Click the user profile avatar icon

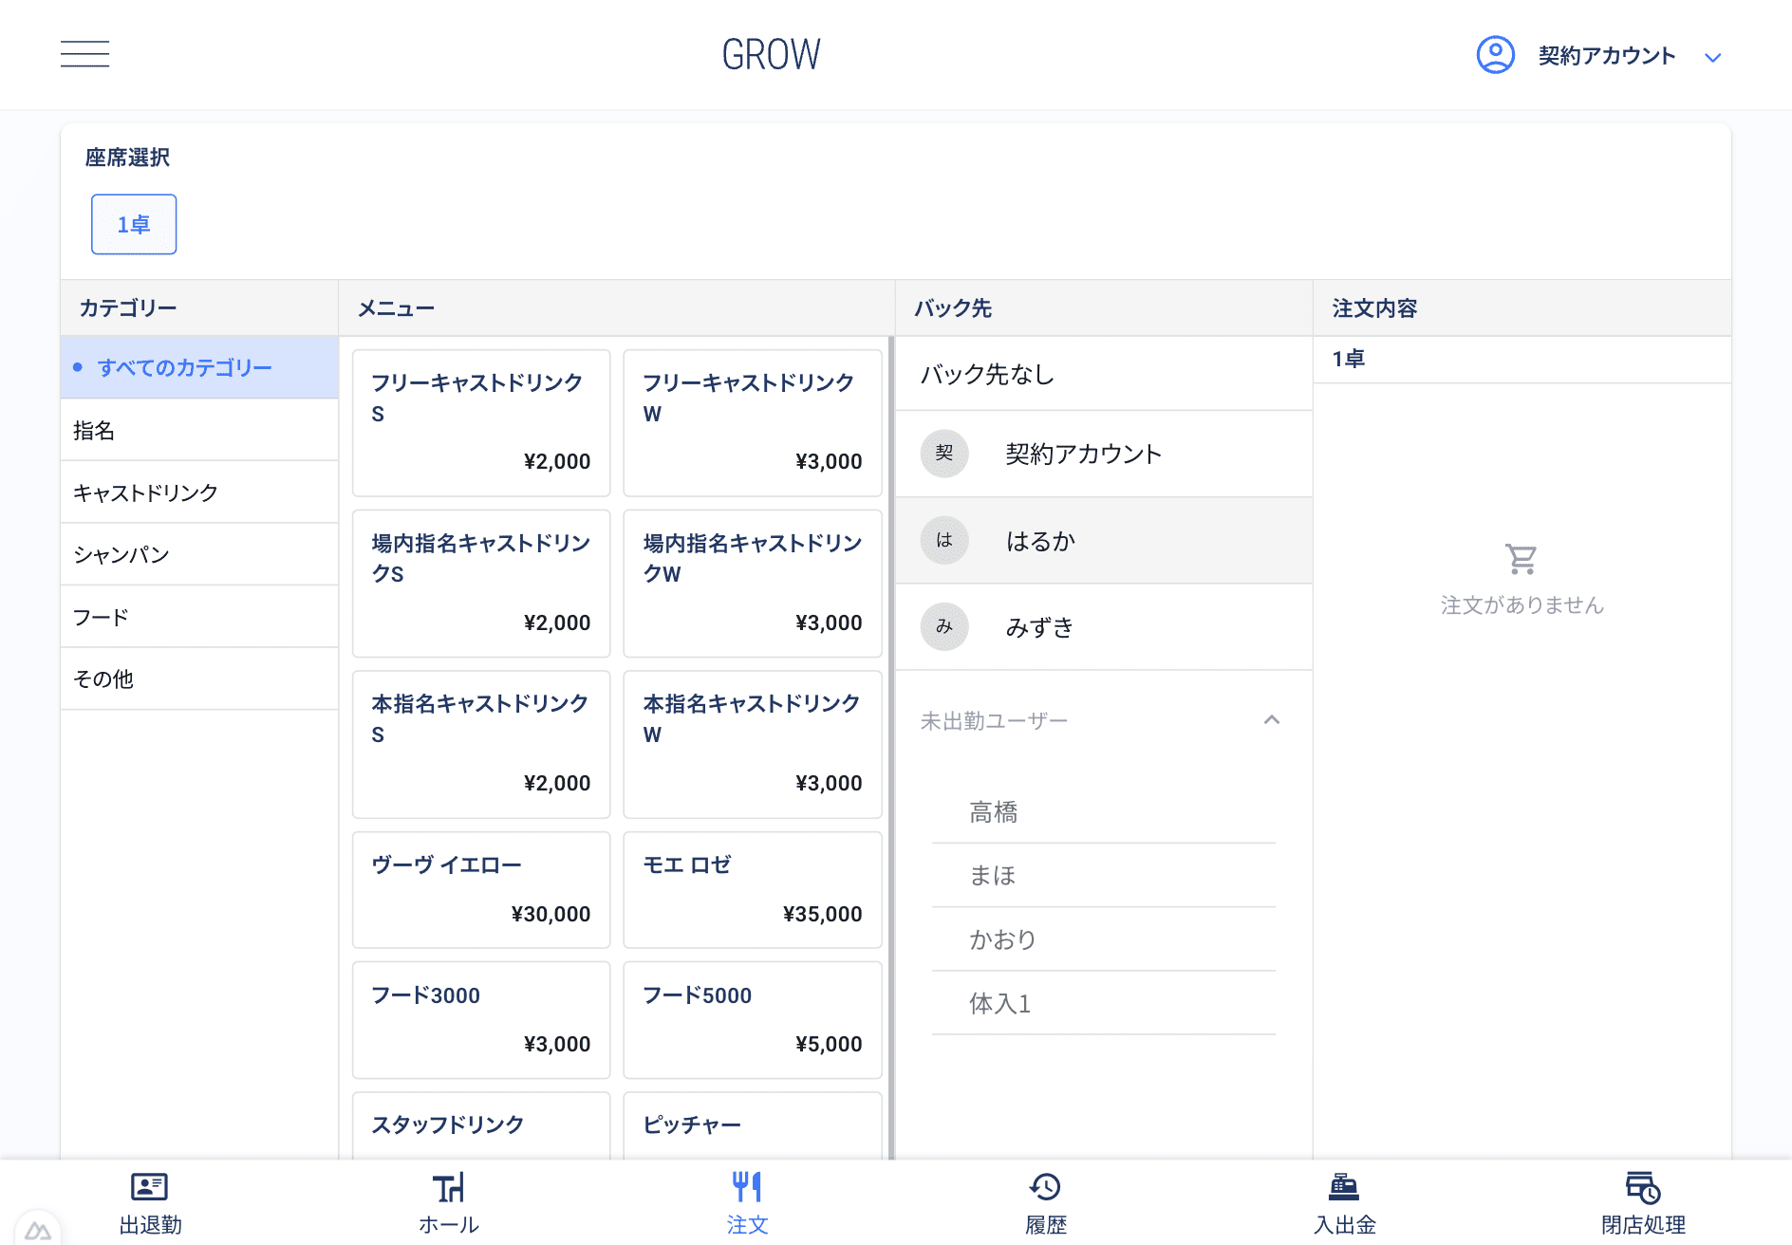coord(1495,55)
